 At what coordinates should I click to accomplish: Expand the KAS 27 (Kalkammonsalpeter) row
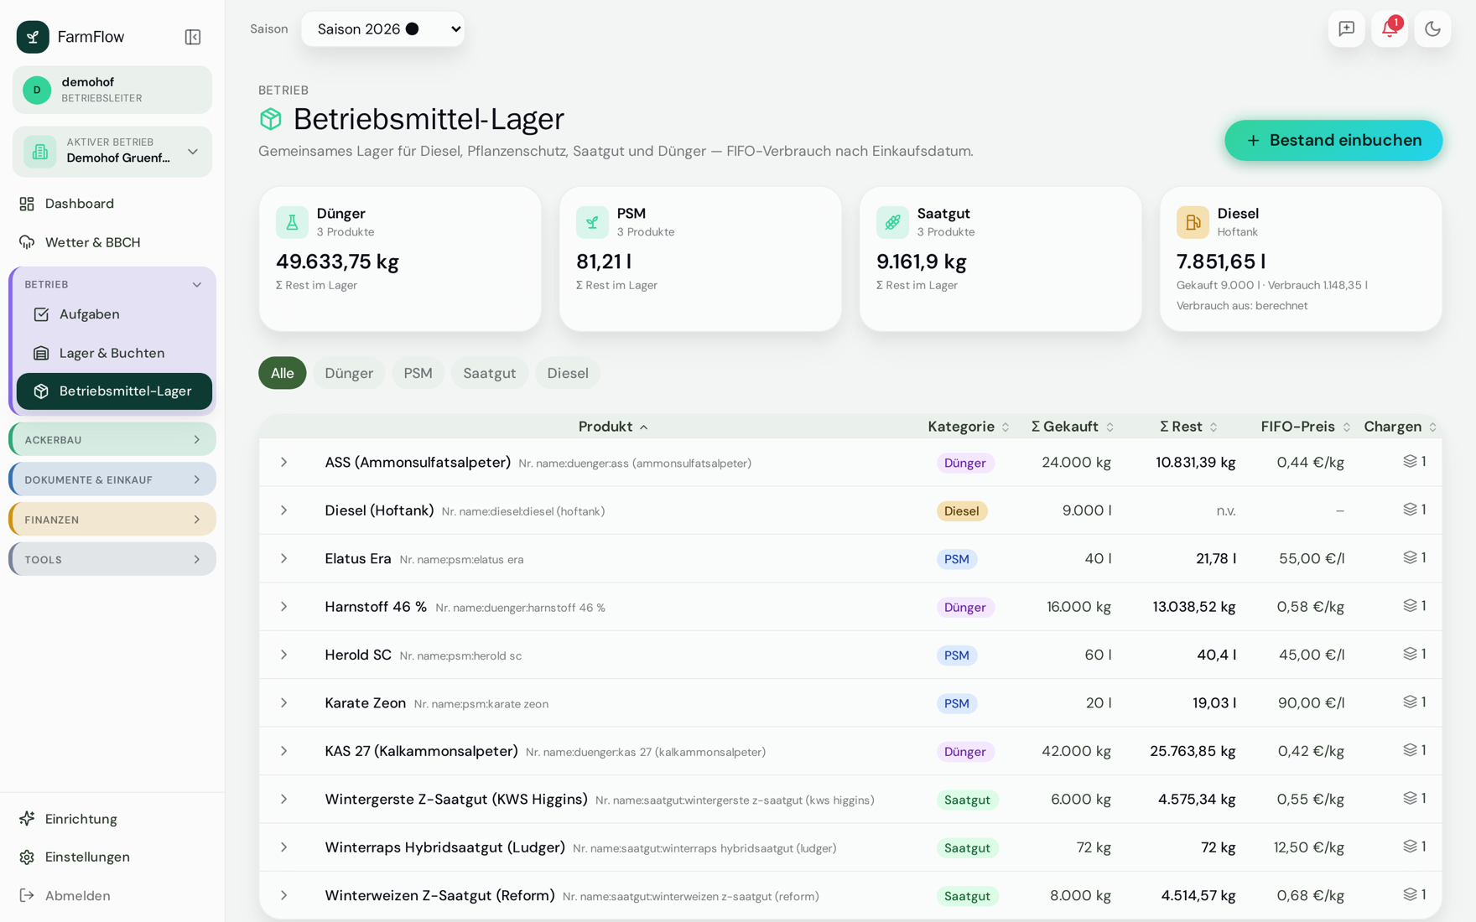coord(284,751)
